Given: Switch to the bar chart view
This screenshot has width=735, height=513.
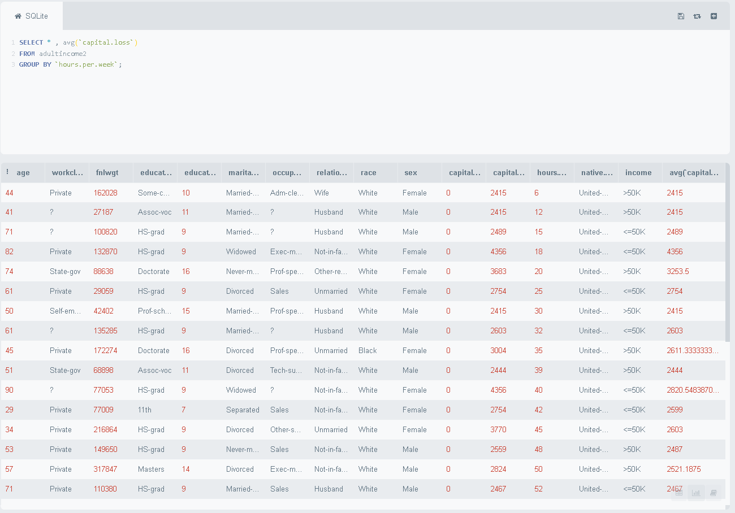Looking at the screenshot, I should 696,493.
